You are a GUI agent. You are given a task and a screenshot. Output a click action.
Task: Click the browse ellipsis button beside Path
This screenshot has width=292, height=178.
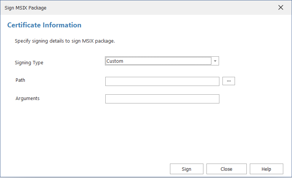(229, 81)
